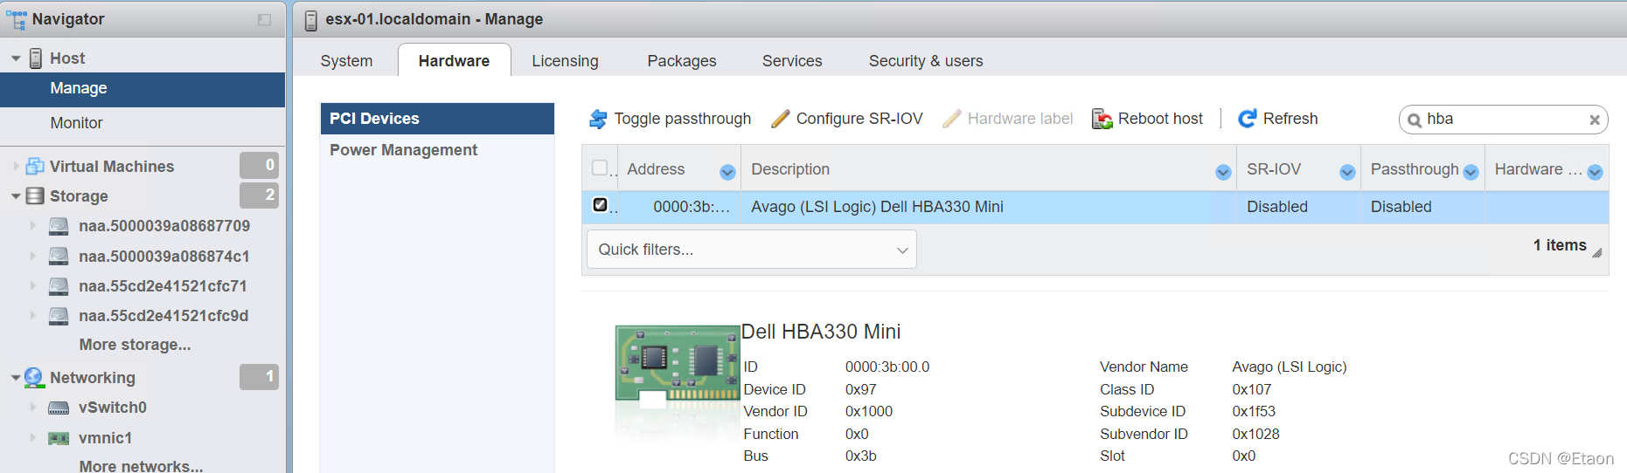
Task: Click the search magnifier icon
Action: (1414, 120)
